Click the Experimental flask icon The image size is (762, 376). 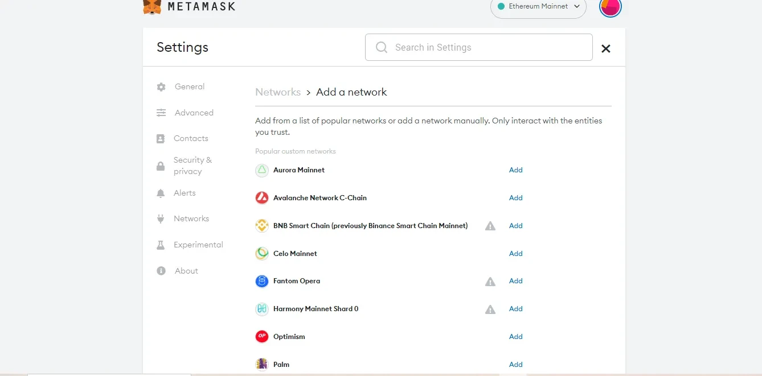click(x=161, y=245)
